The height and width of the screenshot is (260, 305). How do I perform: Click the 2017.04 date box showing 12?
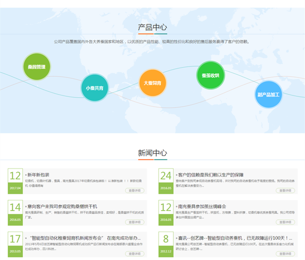coord(15,180)
